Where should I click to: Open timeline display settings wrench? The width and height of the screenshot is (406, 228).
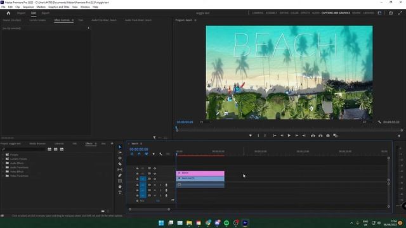(x=160, y=154)
